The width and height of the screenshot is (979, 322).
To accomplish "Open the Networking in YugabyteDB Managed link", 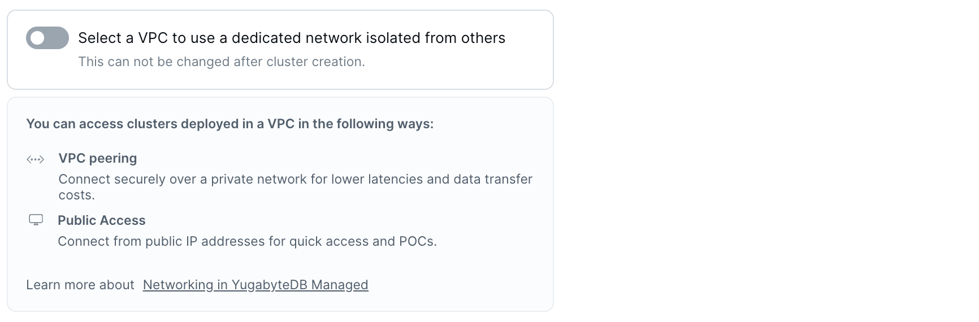I will pos(255,285).
